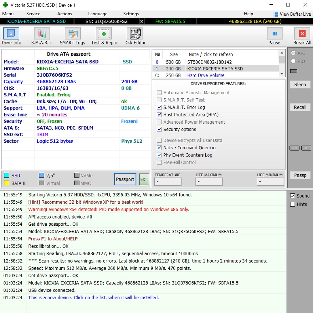This screenshot has width=313, height=313.
Task: Click the View Buffer Live list icon
Action: [x=276, y=14]
